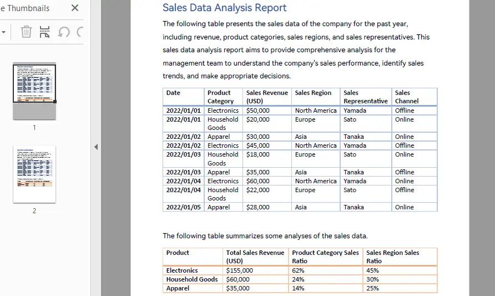This screenshot has height=296, width=495.
Task: Collapse the left navigation pane arrow
Action: (95, 147)
